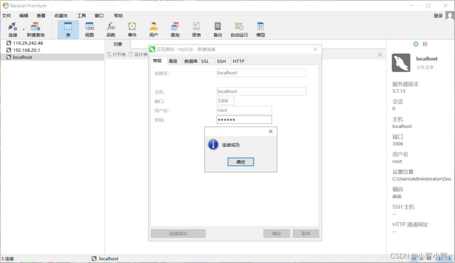Viewport: 455px width, 263px height.
Task: Open the 文件 menu
Action: click(7, 16)
